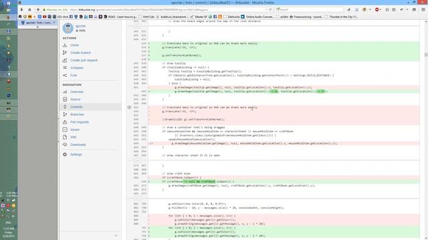Screen dimensions: 428x240
Task: Click the Create branch icon
Action: point(65,53)
